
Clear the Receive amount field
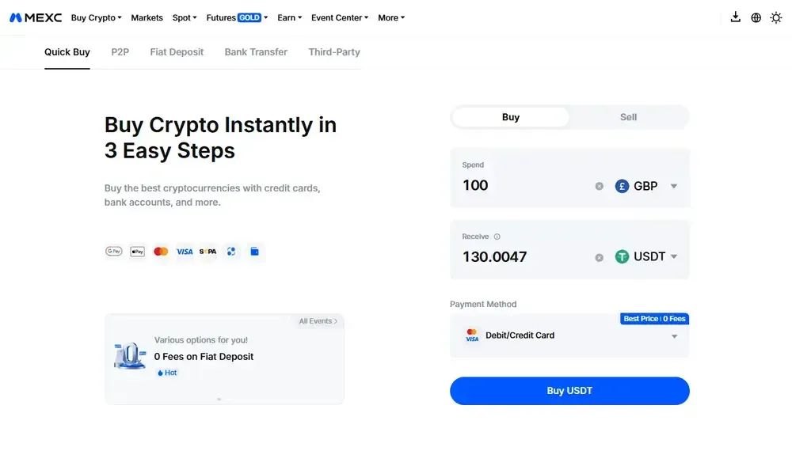point(599,257)
